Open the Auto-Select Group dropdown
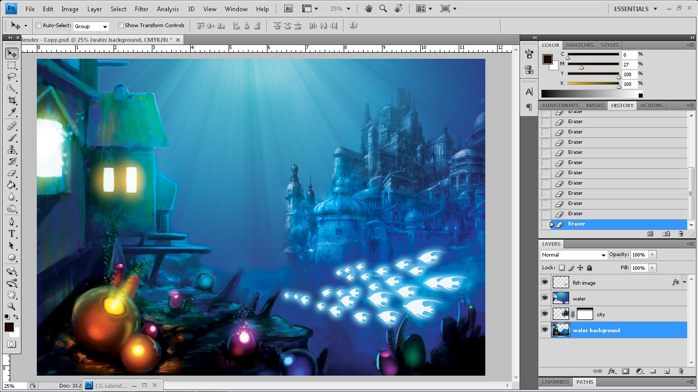This screenshot has width=698, height=392. (91, 26)
